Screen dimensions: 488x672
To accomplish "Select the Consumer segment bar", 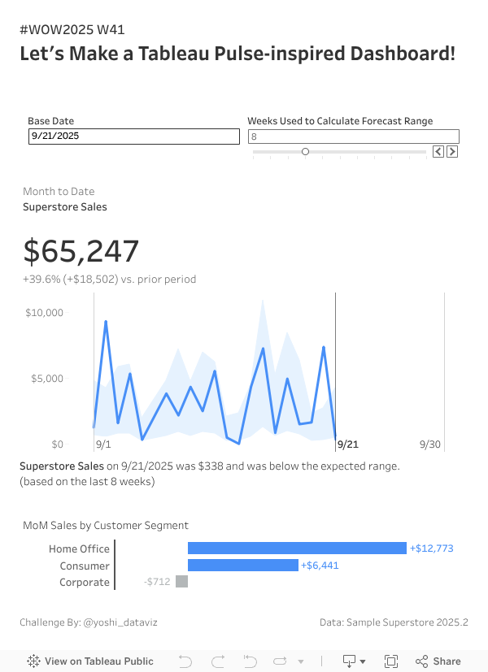I will point(242,566).
